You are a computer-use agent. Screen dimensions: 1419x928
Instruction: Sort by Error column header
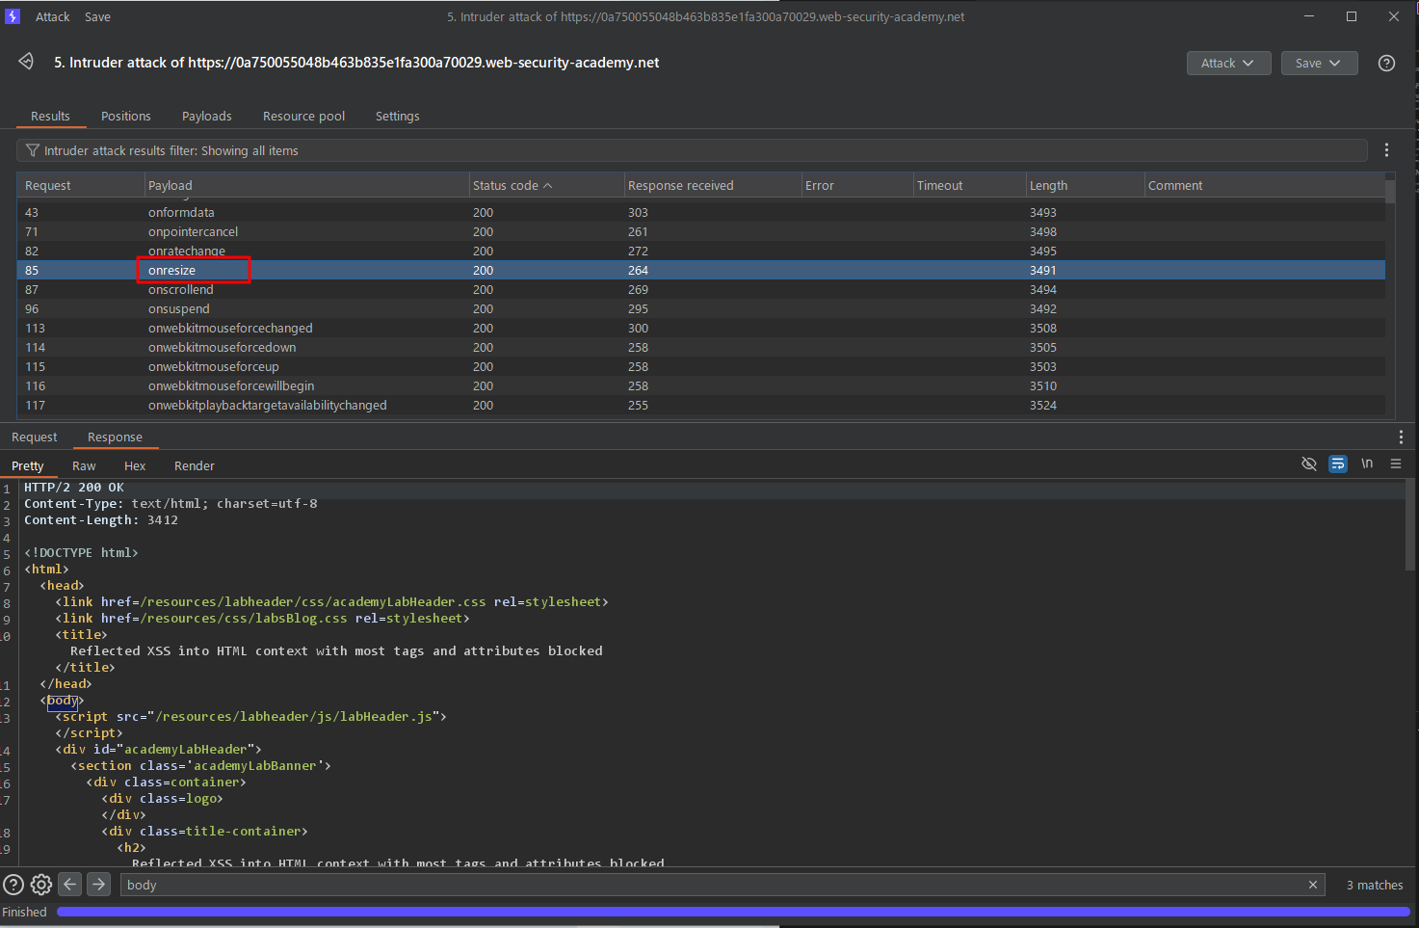[857, 185]
